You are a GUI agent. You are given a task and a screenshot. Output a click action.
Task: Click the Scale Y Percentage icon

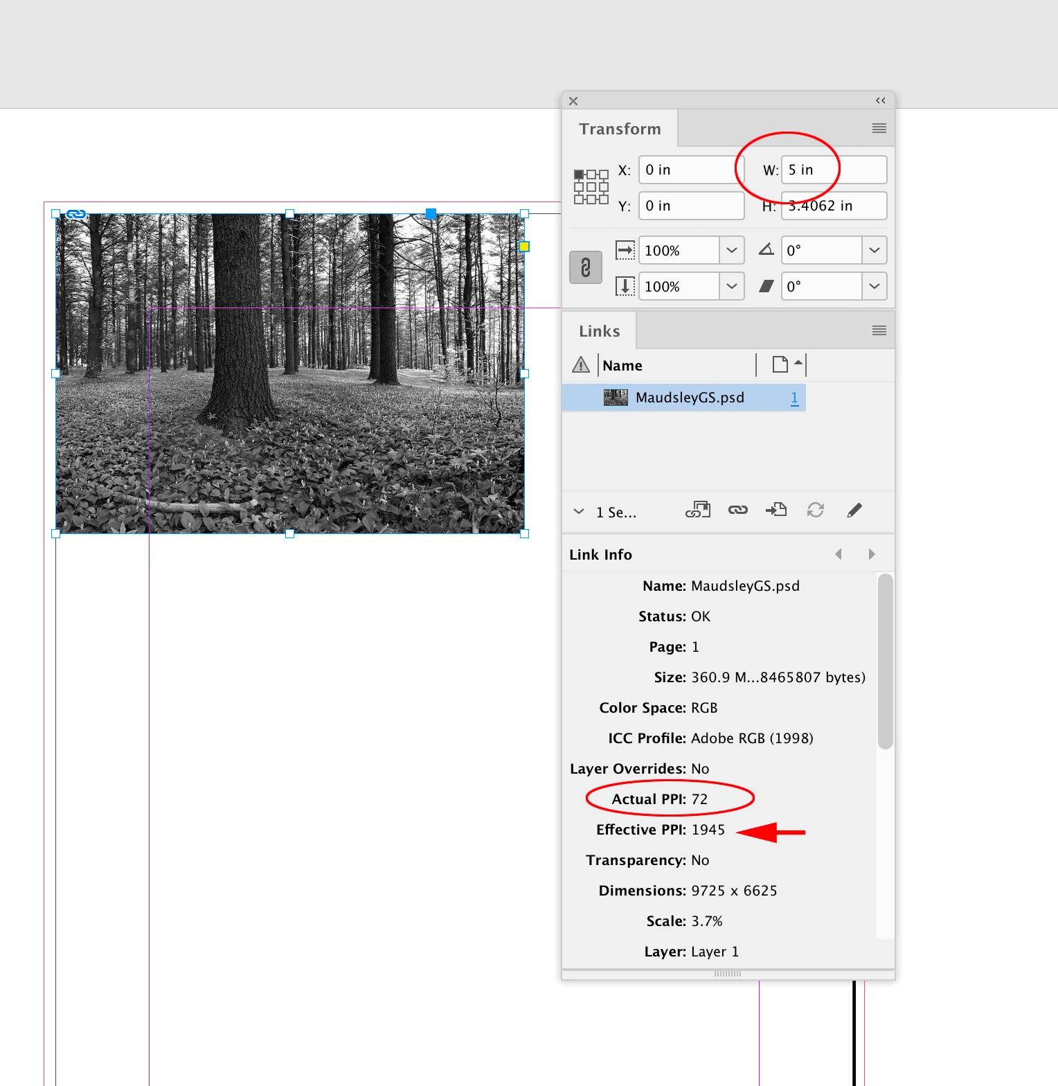(x=625, y=286)
